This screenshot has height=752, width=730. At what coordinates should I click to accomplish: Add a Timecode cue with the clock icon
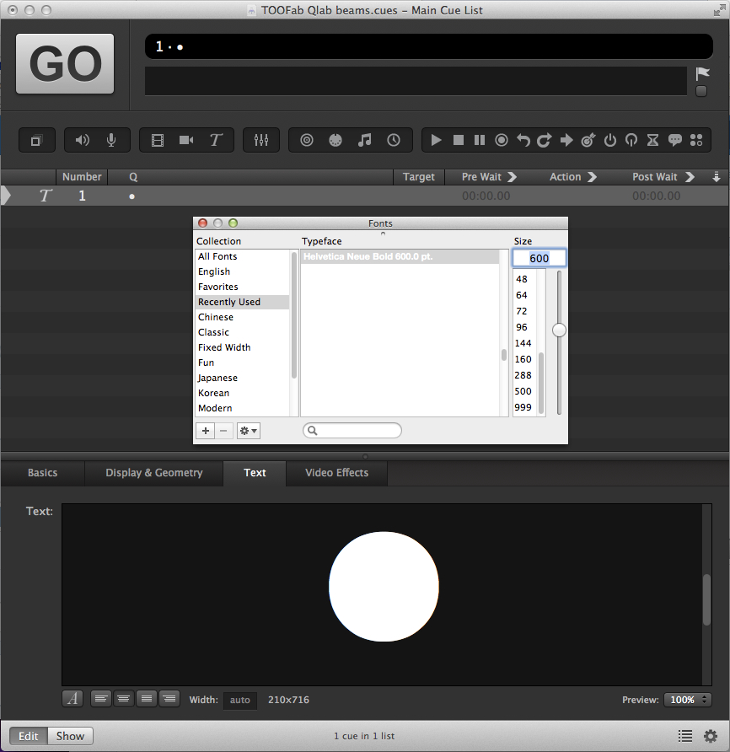tap(394, 141)
